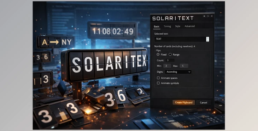This screenshot has height=131, width=258.
Task: Select the Range flips radio button
Action: click(170, 55)
